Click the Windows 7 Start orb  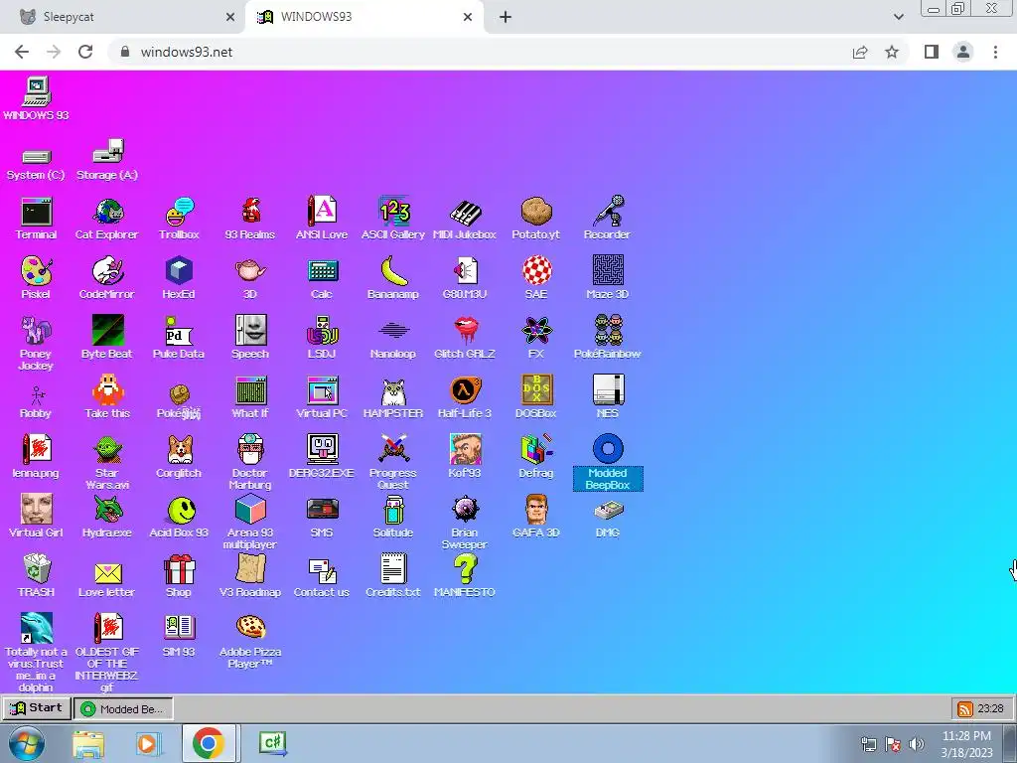click(27, 743)
